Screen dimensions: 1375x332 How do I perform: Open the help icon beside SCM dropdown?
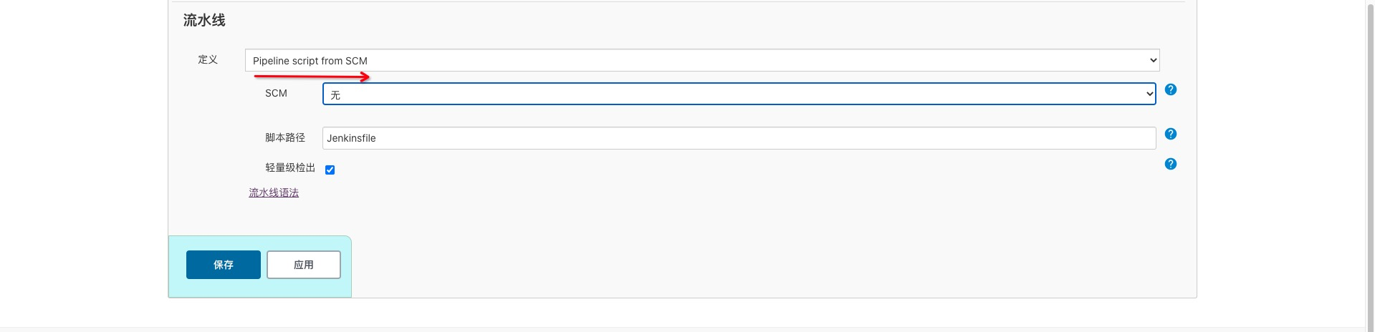(x=1170, y=89)
